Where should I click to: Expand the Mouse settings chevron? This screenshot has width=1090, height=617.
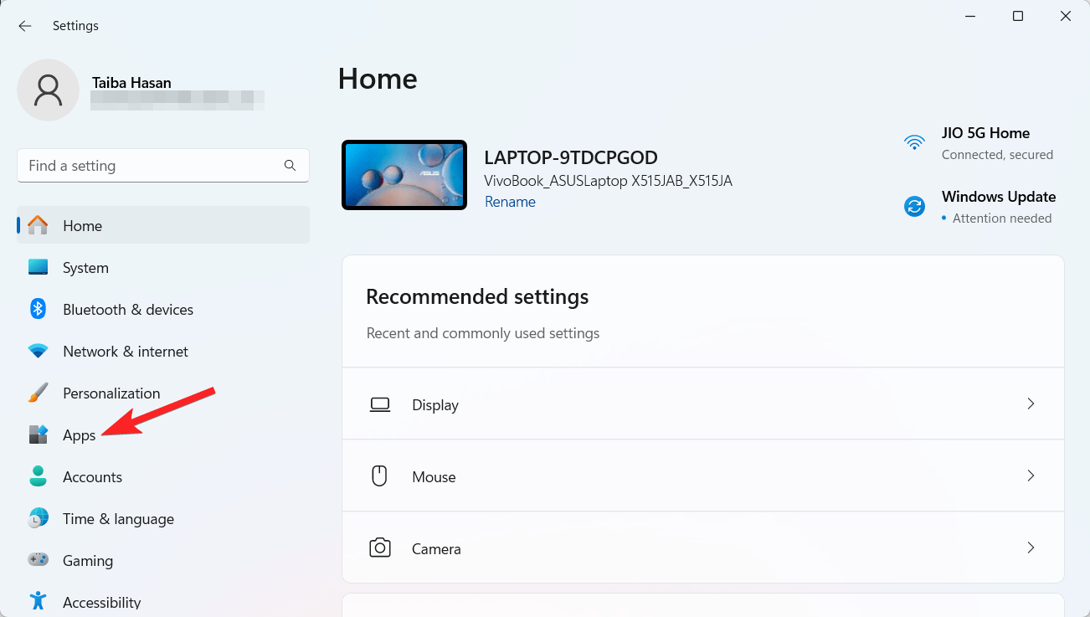(1031, 476)
